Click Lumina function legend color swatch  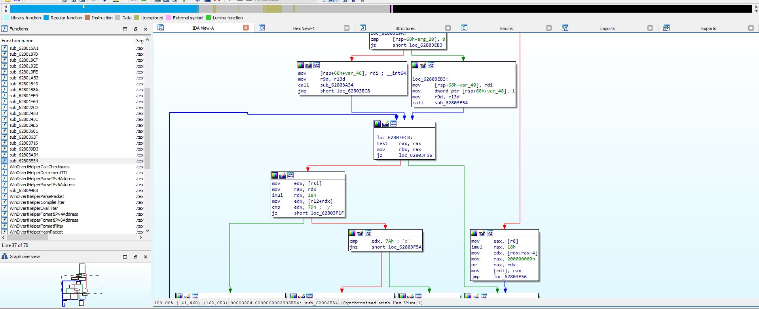pyautogui.click(x=208, y=18)
